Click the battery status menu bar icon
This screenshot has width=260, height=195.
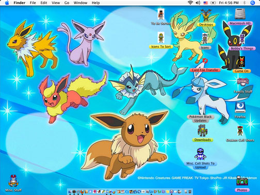pyautogui.click(x=213, y=3)
